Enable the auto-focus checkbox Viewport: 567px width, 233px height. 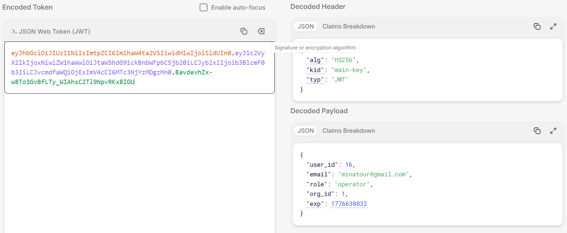(204, 8)
